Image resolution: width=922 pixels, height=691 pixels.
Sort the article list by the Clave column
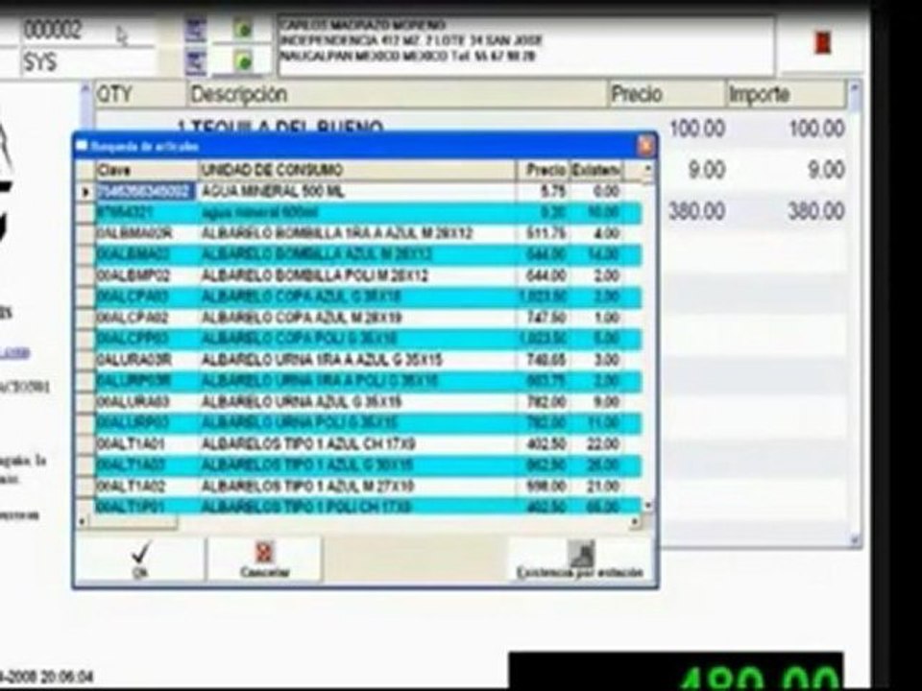146,171
